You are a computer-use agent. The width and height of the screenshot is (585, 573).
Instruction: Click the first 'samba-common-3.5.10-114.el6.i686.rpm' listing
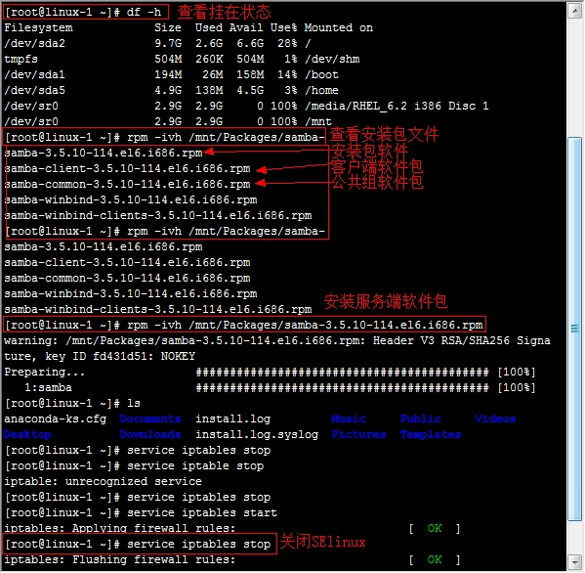pyautogui.click(x=127, y=184)
